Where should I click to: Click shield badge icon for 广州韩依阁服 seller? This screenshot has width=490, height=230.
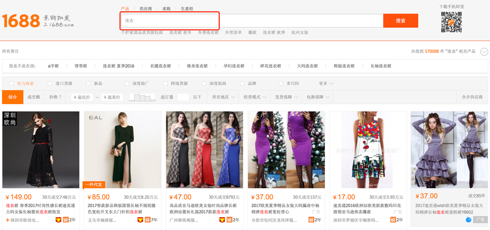point(222,220)
